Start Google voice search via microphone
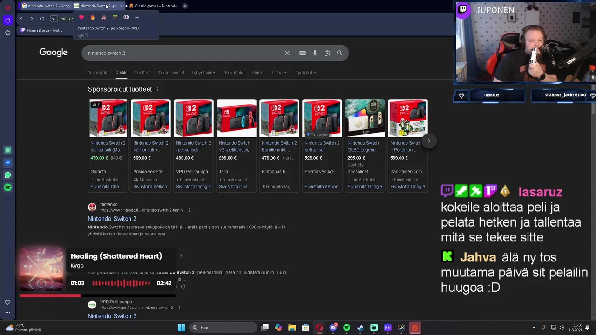The image size is (596, 335). [315, 53]
